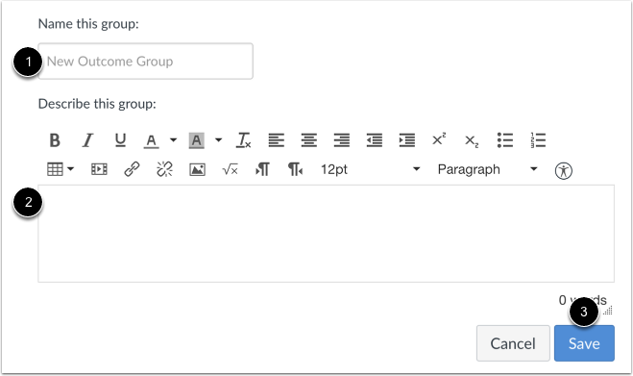Expand text color dropdown arrow
The image size is (633, 376).
pos(173,140)
